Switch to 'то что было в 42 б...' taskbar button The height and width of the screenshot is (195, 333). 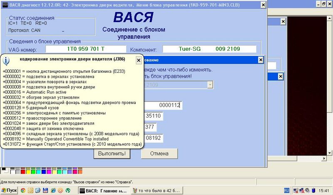[x=157, y=190]
